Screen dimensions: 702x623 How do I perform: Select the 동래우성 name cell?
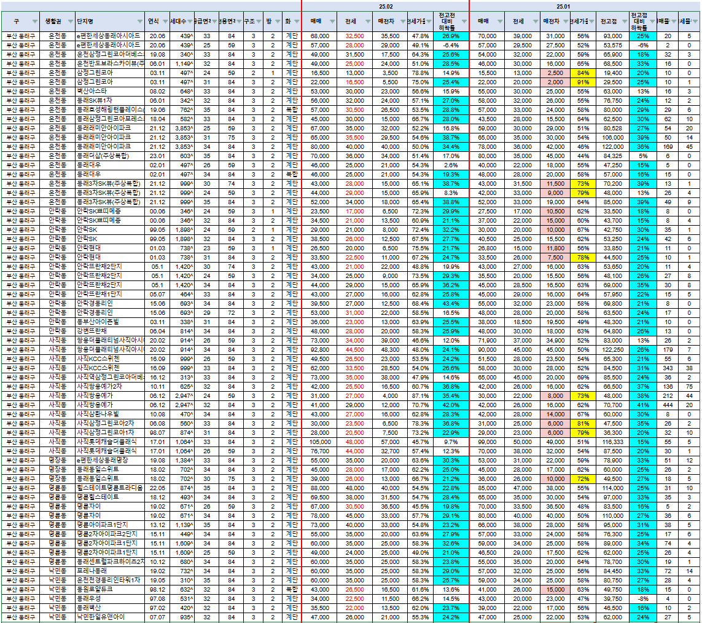coord(110,599)
